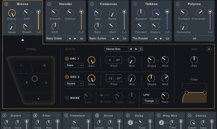217x129 pixels.
Task: Click the OSC 2 pitch field showing -12
Action: pyautogui.click(x=110, y=78)
